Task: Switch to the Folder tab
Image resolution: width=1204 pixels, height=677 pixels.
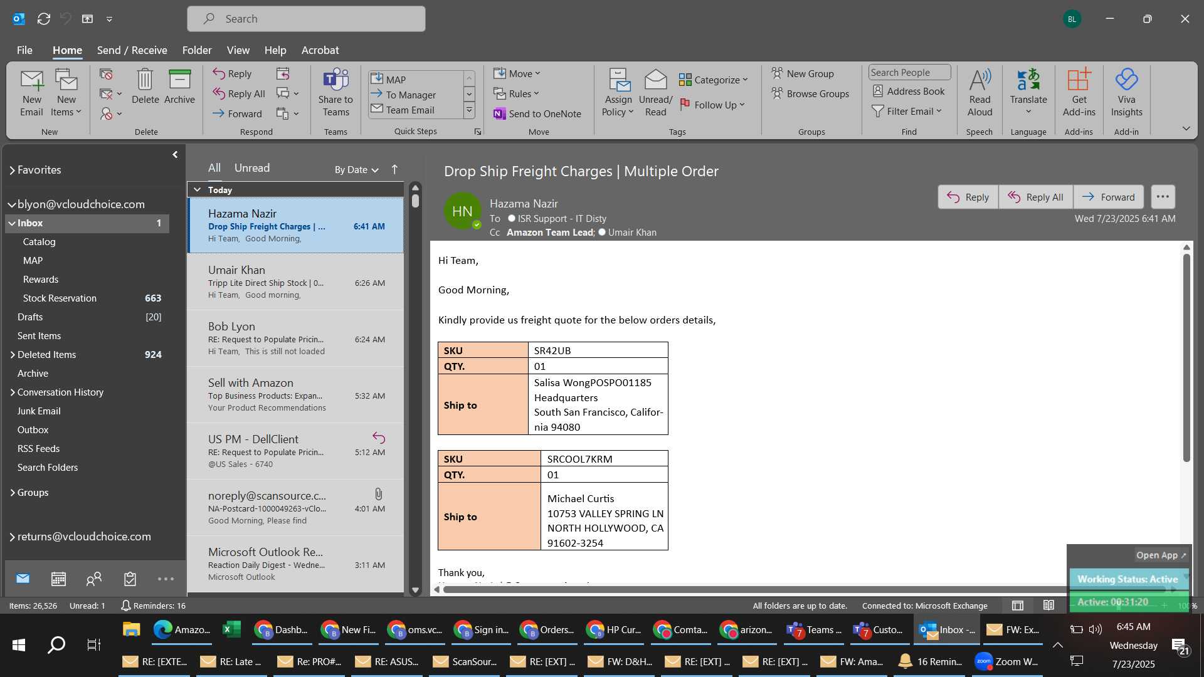Action: coord(197,50)
